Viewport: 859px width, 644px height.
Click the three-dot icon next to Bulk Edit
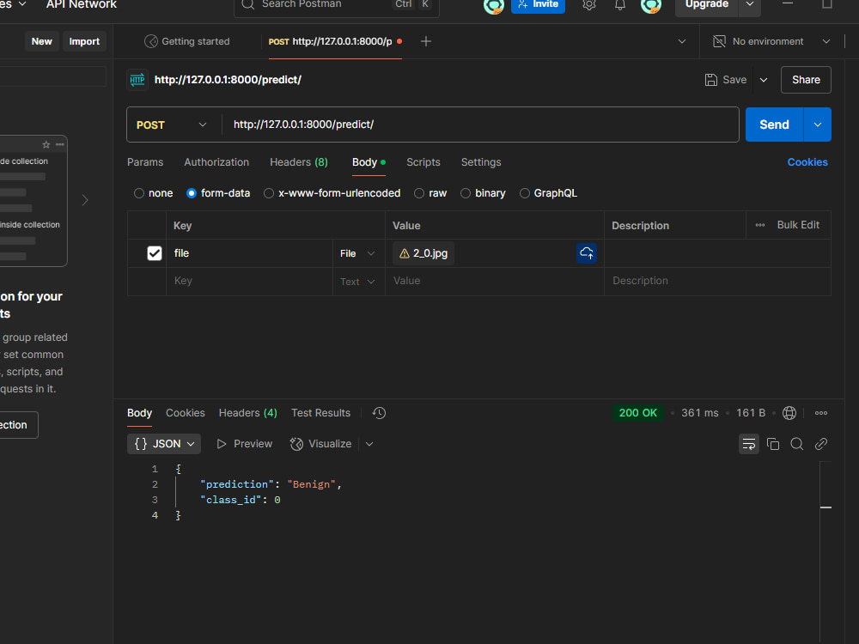click(x=760, y=225)
